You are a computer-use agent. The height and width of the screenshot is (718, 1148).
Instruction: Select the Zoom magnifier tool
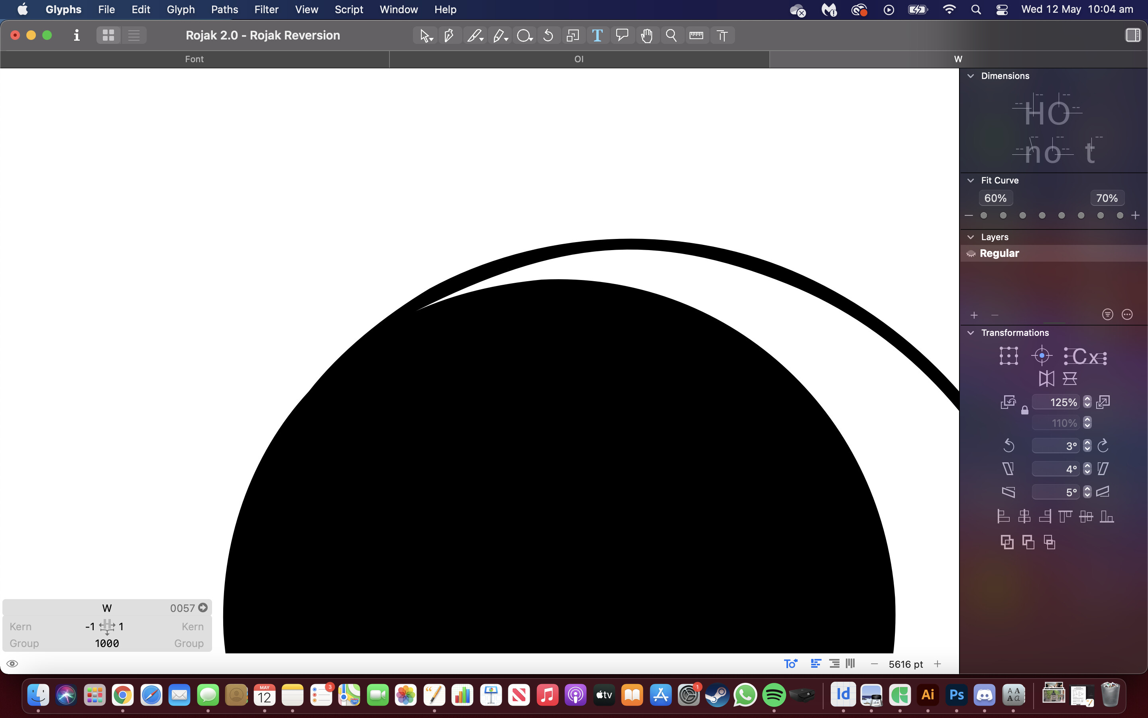tap(671, 35)
